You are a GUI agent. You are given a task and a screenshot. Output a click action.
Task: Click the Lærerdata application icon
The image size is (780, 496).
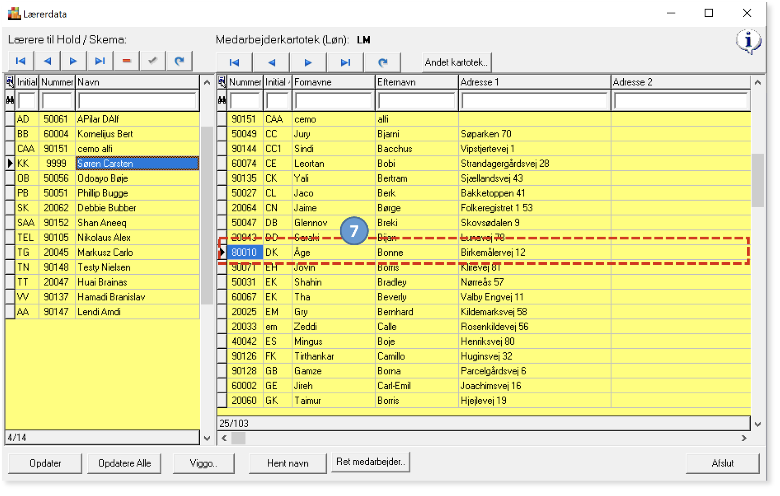14,14
